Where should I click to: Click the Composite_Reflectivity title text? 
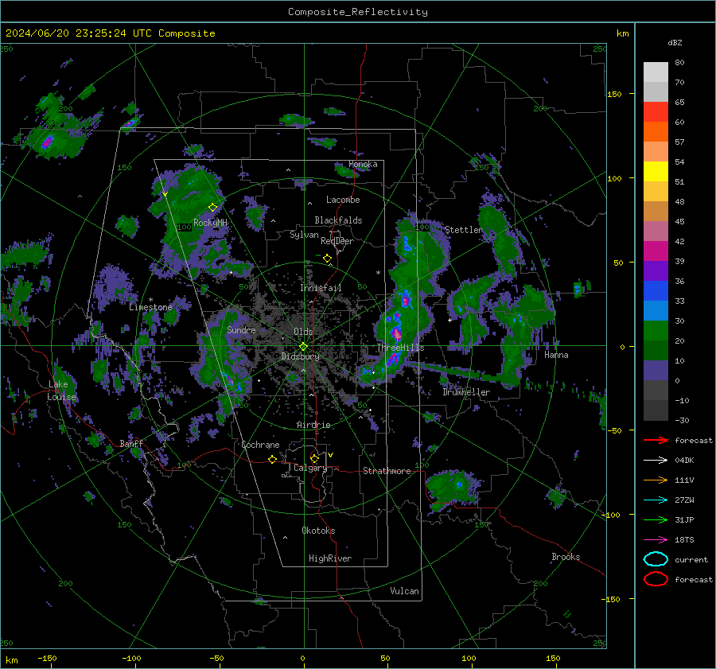click(x=358, y=12)
